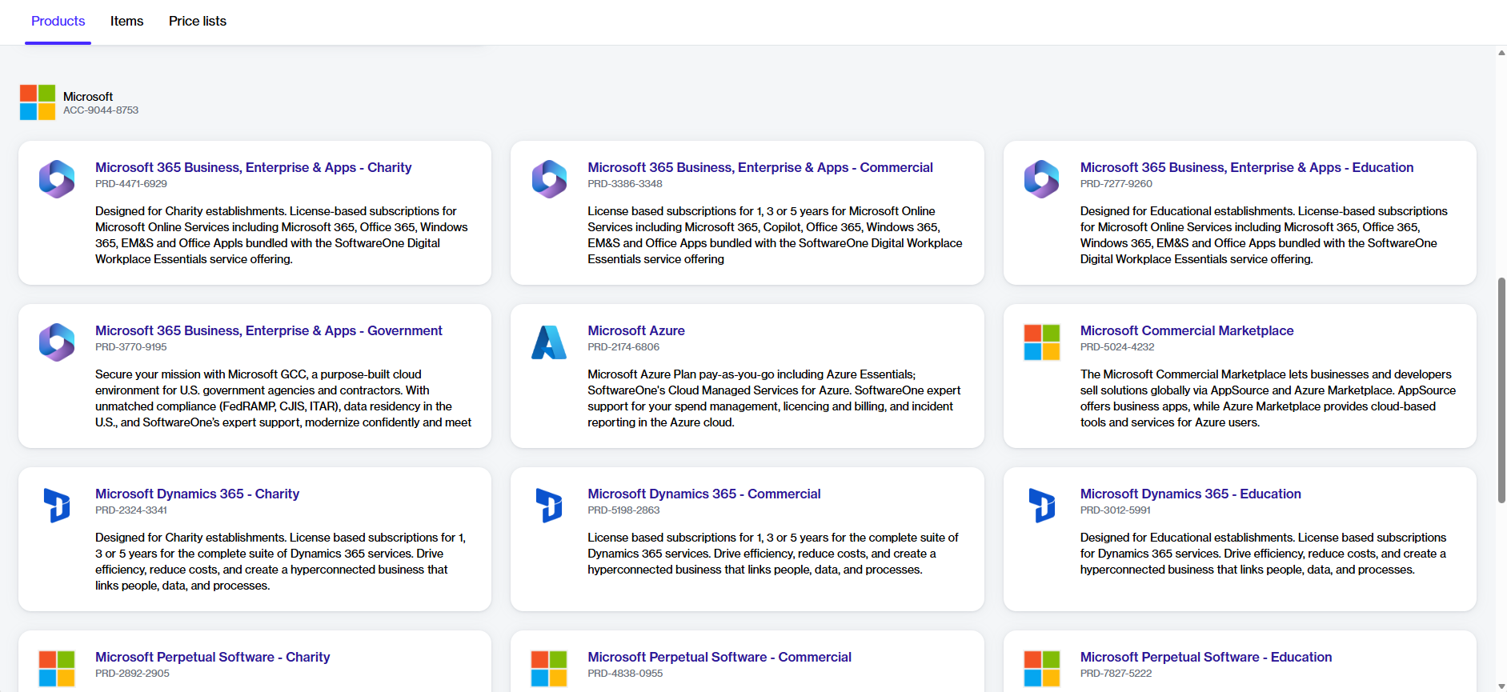Click the Microsoft 365 Government product icon
This screenshot has width=1507, height=692.
(57, 342)
